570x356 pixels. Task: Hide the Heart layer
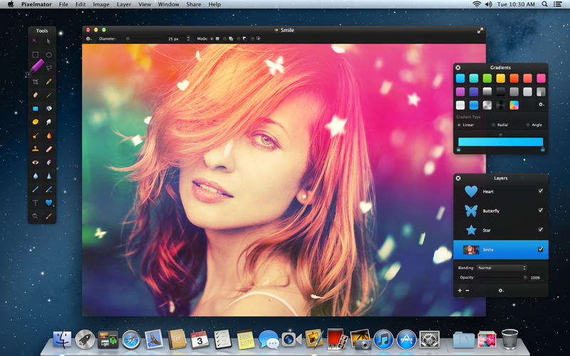pos(541,191)
